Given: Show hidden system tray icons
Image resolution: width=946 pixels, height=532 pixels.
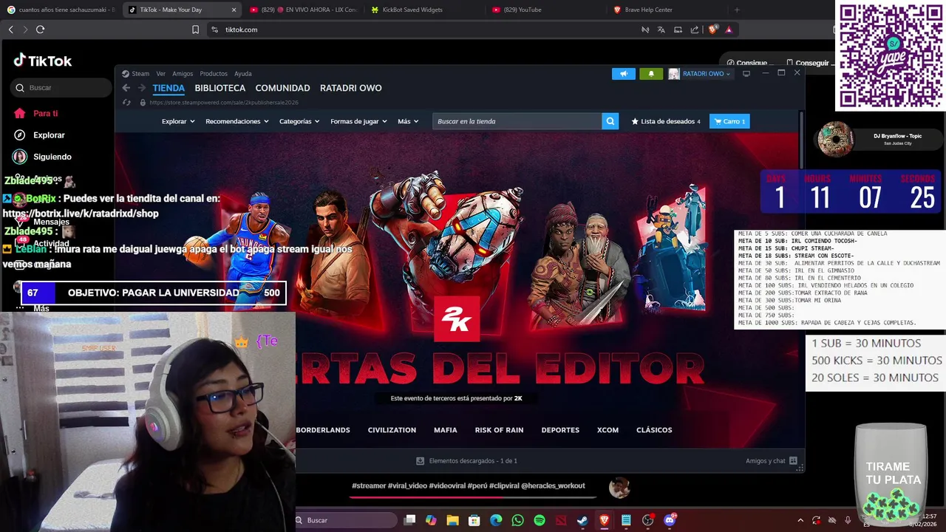Looking at the screenshot, I should point(800,520).
